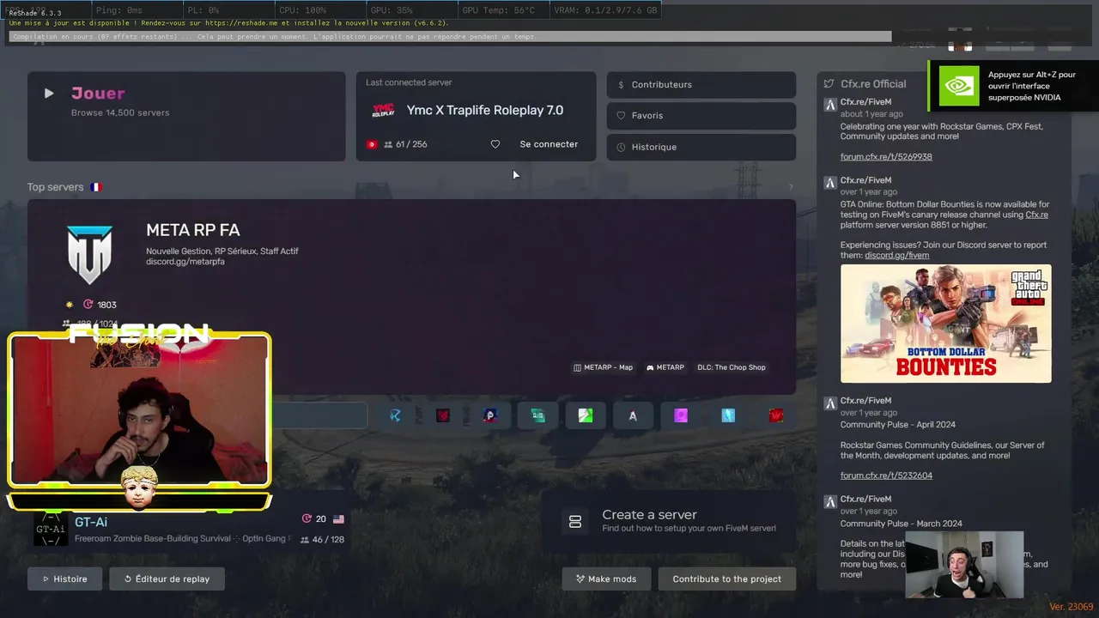Open the Historique list
Screen dimensions: 1099x618
click(x=701, y=147)
